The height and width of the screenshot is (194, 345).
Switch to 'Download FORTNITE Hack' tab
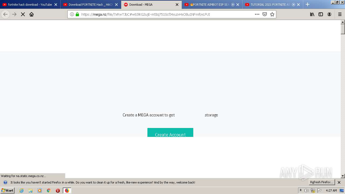[x=91, y=5]
